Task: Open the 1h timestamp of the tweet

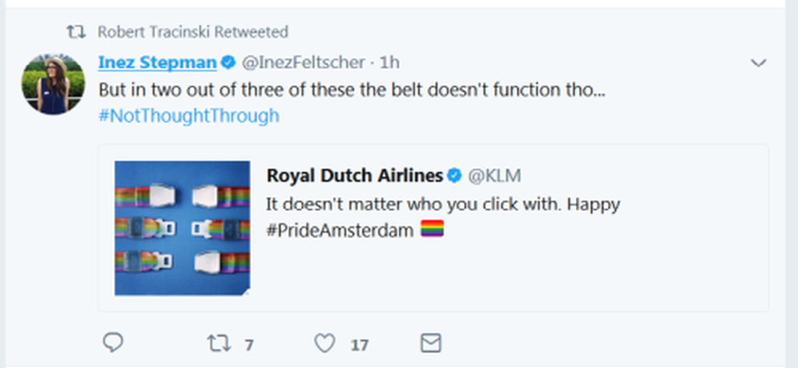Action: click(389, 62)
